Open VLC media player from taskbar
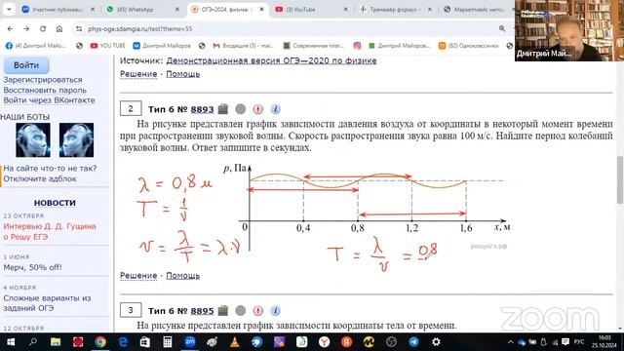The image size is (624, 351). pos(235,342)
